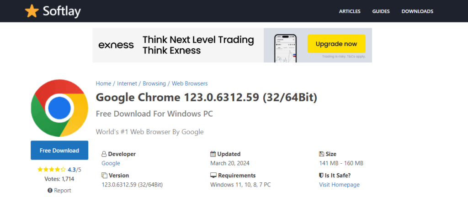Go to Home breadcrumb link
Screen dimensions: 468x197
tap(103, 83)
